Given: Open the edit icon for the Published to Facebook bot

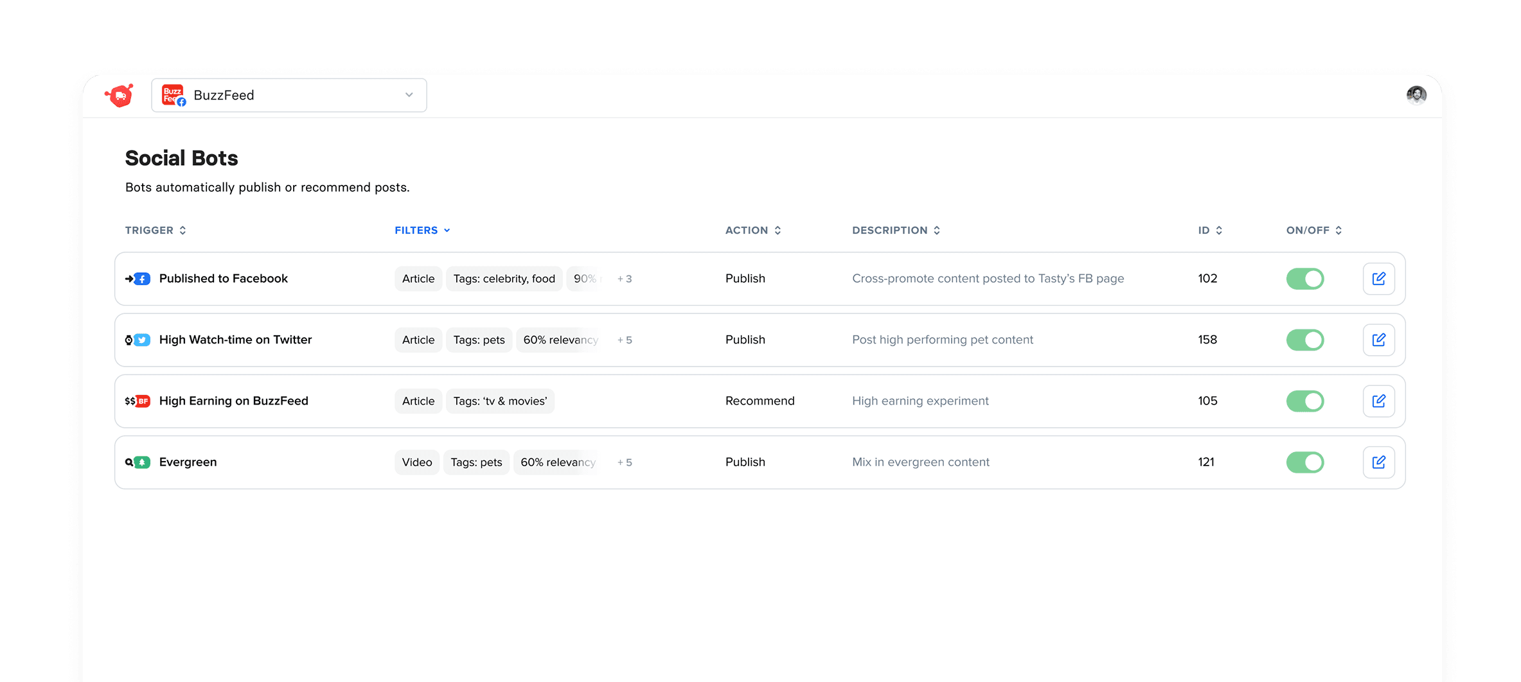Looking at the screenshot, I should pos(1378,278).
